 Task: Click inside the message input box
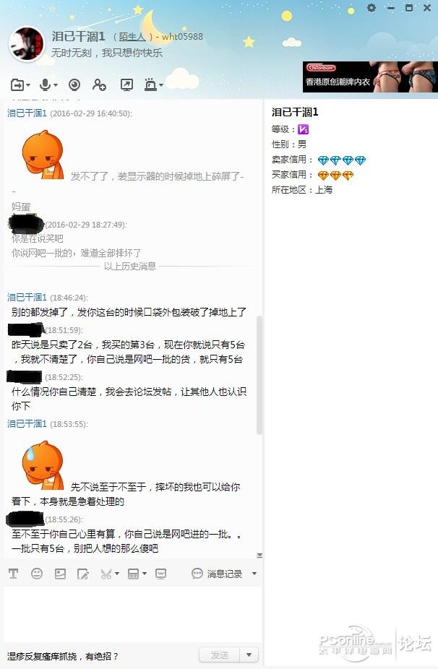click(x=132, y=614)
